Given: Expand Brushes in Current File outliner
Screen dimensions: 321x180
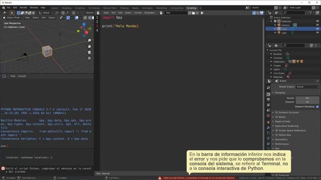Looking at the screenshot, I should point(271,54).
